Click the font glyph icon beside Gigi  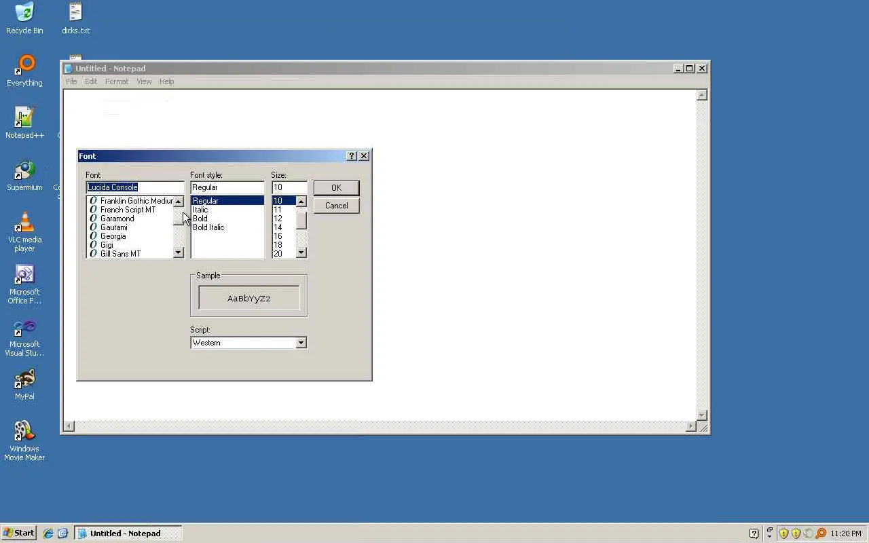click(94, 245)
